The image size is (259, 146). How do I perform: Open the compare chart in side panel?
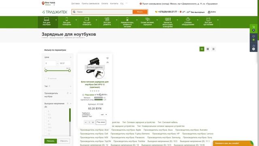(254, 45)
